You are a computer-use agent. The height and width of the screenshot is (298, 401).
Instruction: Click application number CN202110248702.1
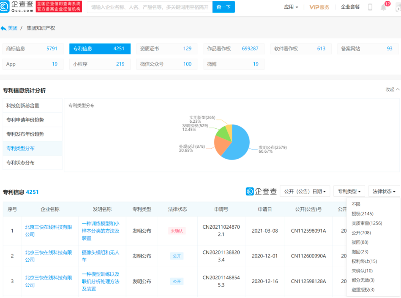(221, 231)
